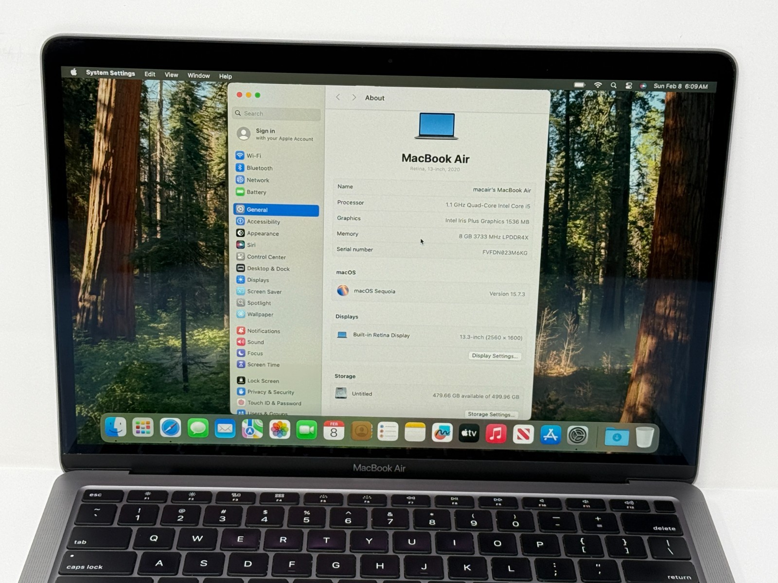Open the Help menu
Screen dimensions: 778x583
tap(225, 76)
